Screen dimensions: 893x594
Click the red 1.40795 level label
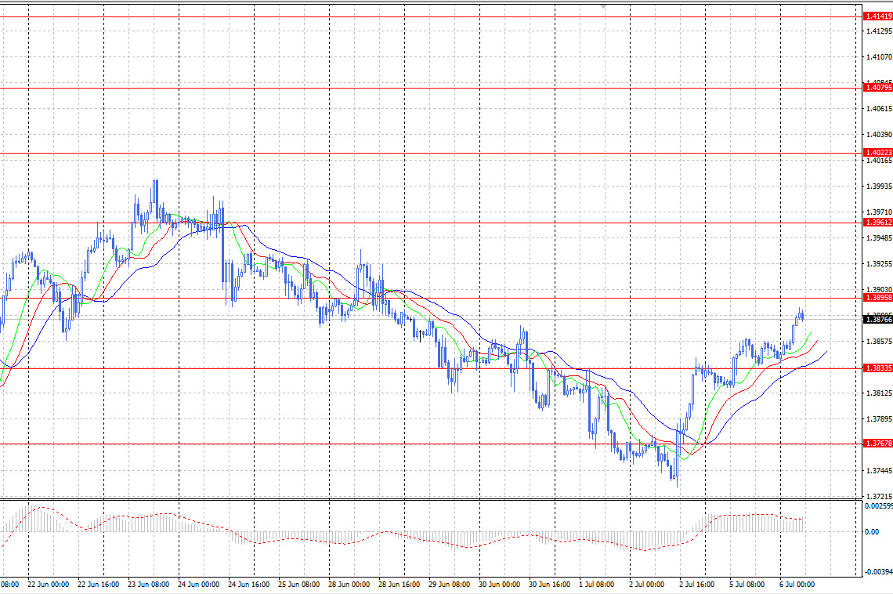coord(878,88)
